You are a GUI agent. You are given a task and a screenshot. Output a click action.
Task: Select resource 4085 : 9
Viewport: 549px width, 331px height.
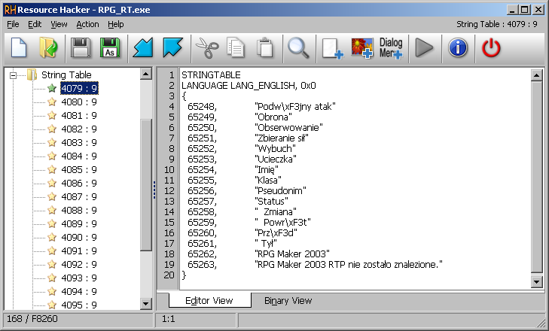79,170
